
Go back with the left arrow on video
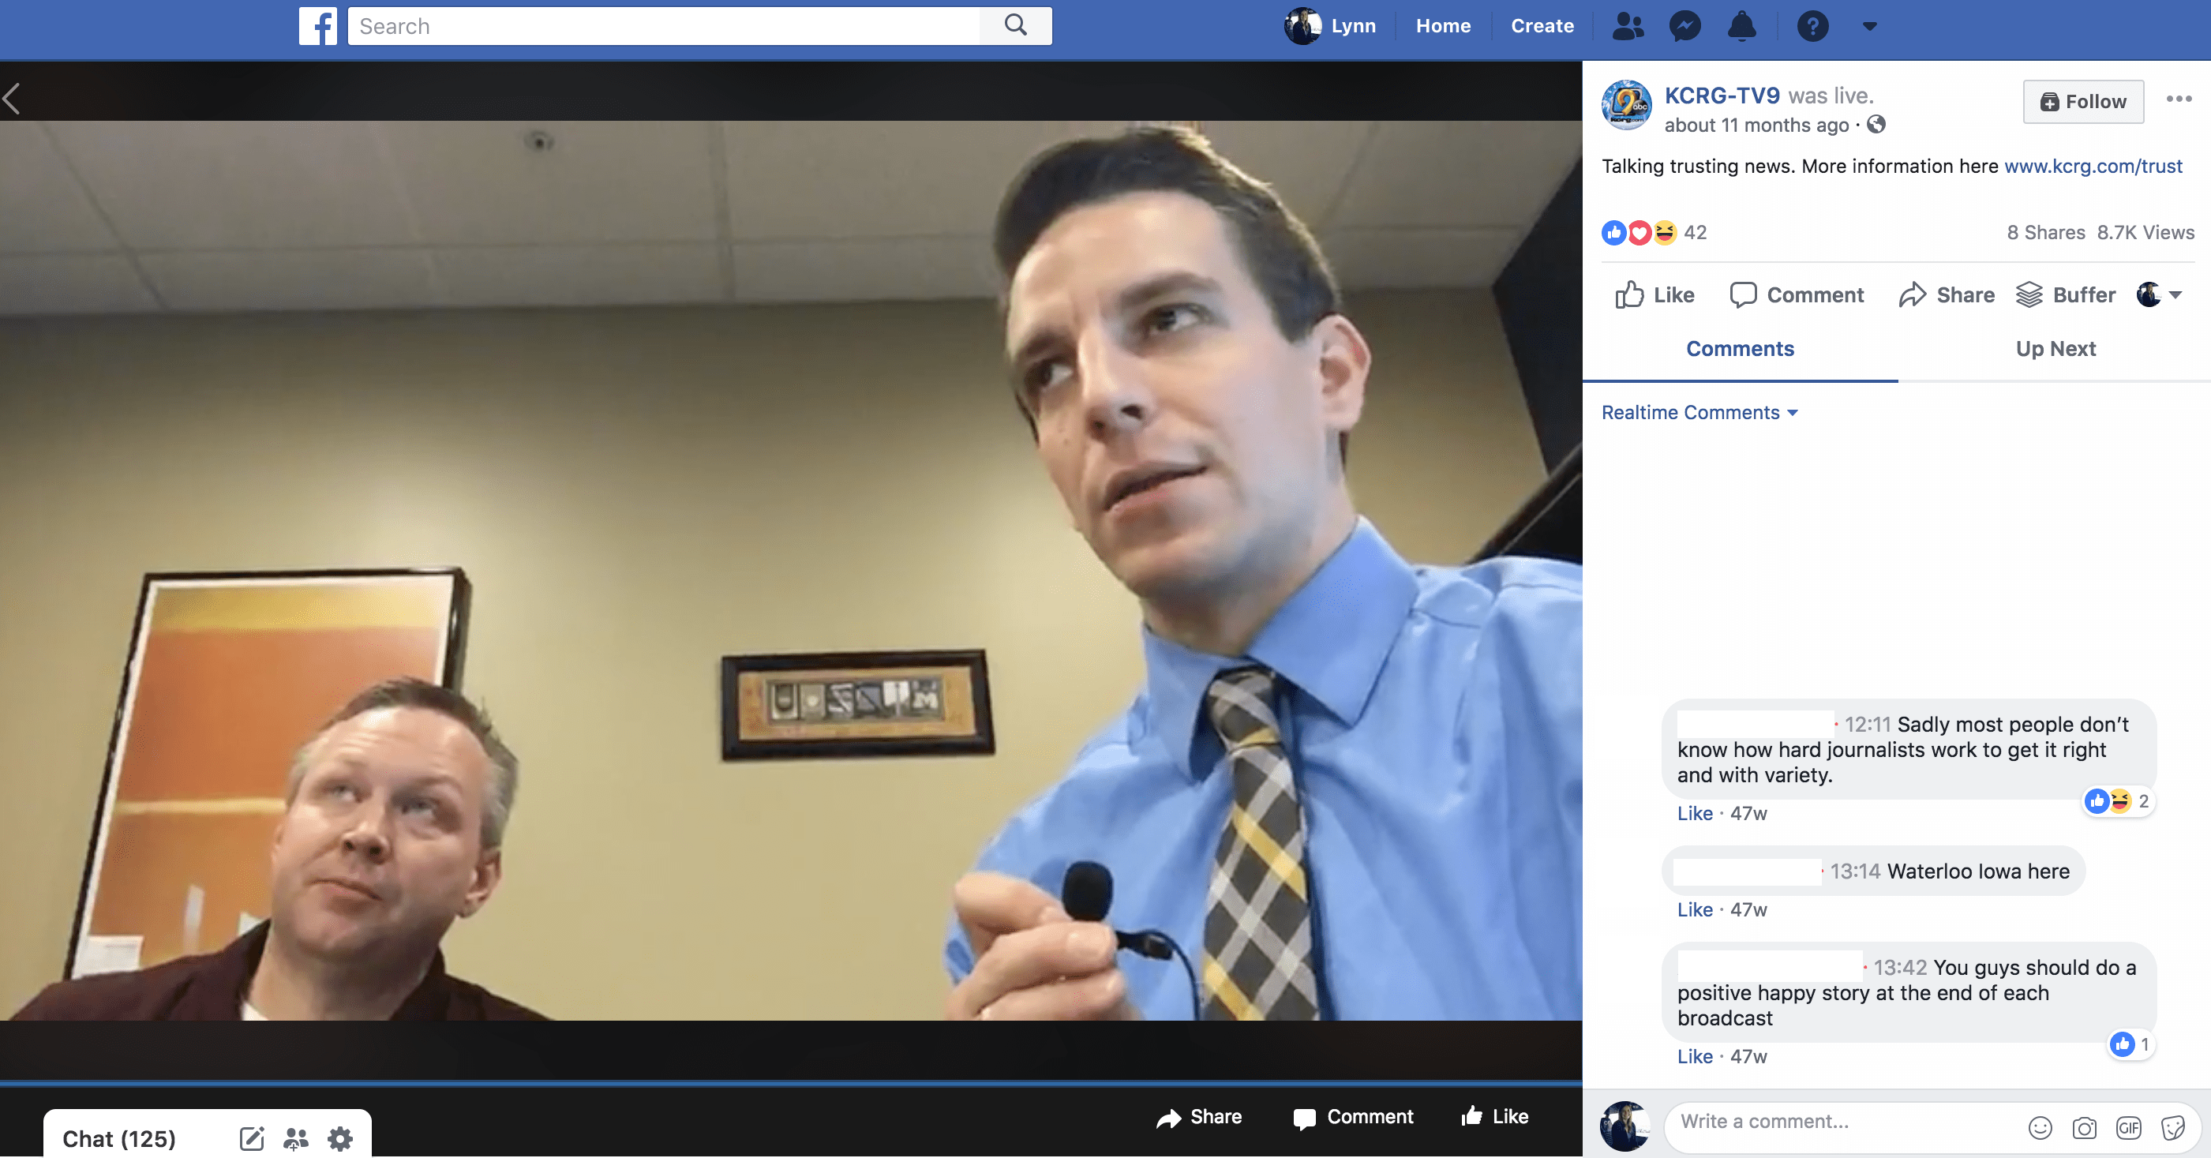12,99
